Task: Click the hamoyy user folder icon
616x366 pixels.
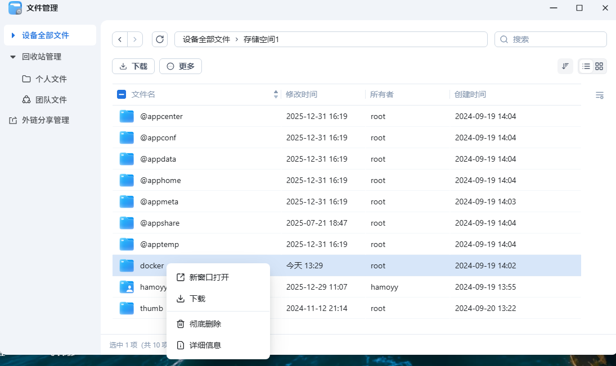Action: point(127,287)
